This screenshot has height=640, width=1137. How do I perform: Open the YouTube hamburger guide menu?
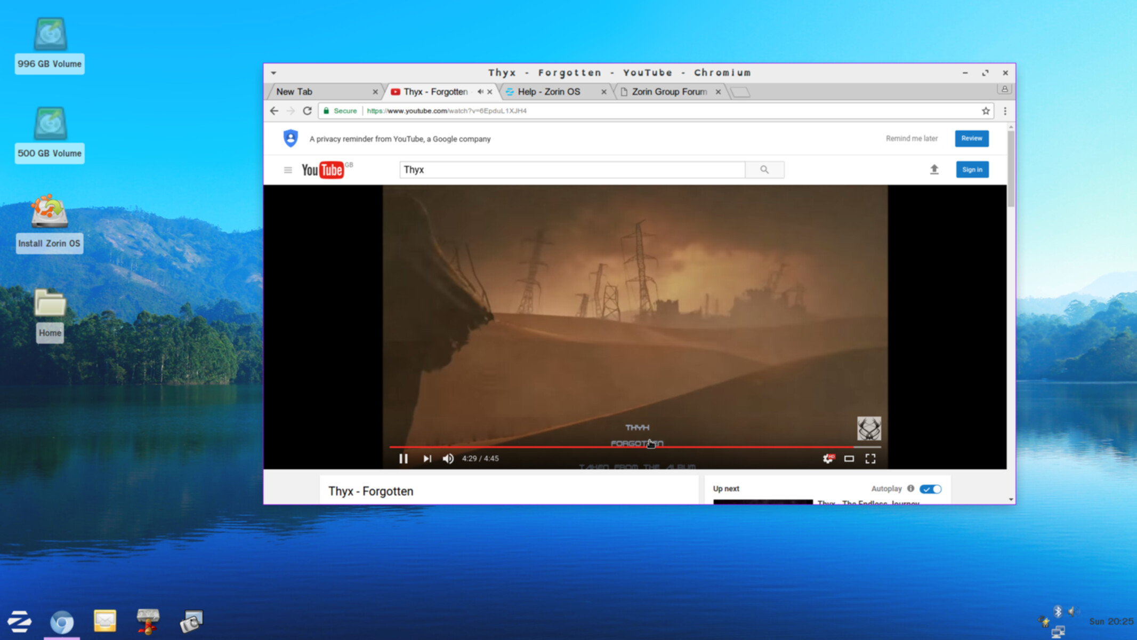[288, 170]
